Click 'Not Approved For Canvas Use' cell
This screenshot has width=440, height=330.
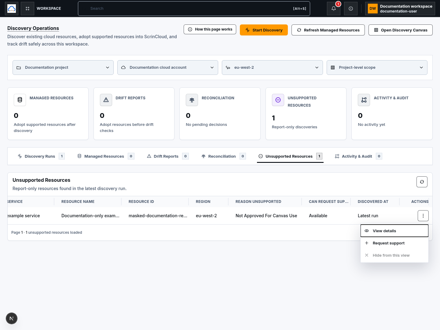click(x=266, y=216)
